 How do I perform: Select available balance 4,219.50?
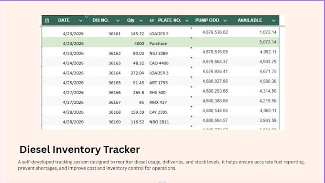268,101
